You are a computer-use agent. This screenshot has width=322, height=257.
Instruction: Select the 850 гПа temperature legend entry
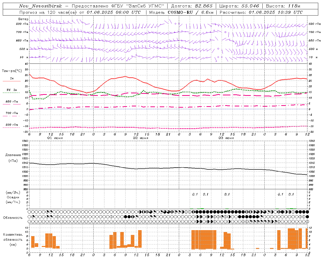click(12, 102)
